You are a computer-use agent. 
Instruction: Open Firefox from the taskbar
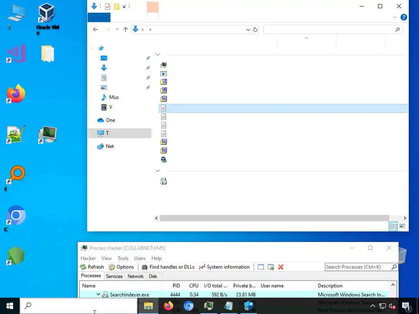coord(168,306)
